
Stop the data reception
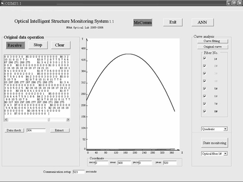(38, 45)
